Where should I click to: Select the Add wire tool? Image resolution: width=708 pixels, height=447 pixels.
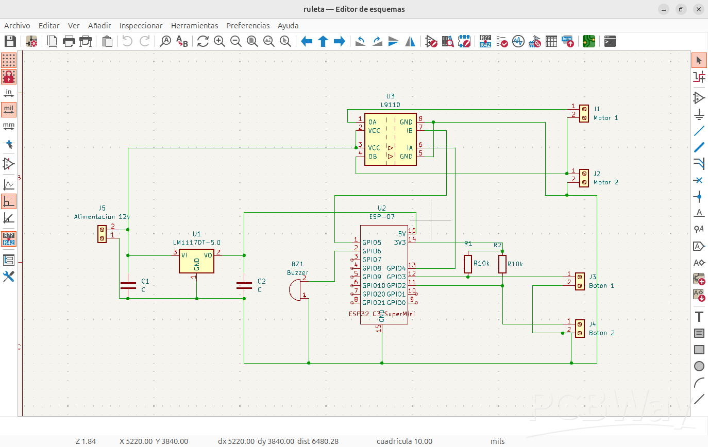pos(699,131)
